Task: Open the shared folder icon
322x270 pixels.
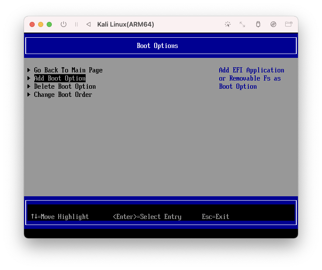Action: (289, 24)
